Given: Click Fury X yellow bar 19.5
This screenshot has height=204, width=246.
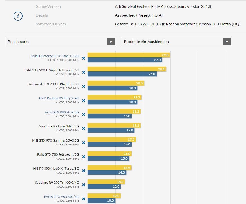Looking at the screenshot, I should 114,97.
